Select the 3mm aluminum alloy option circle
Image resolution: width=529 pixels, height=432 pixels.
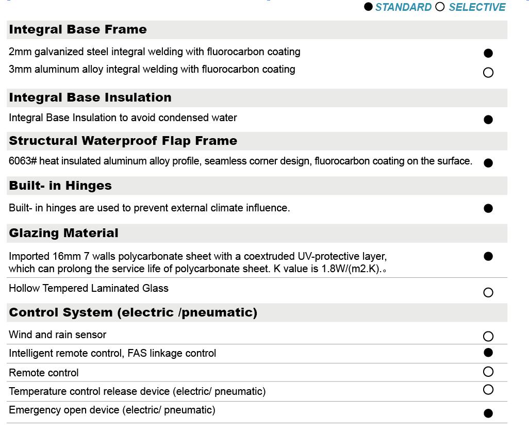point(488,73)
